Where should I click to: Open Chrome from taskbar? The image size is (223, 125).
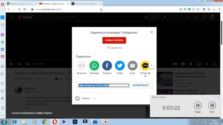(x=45, y=122)
